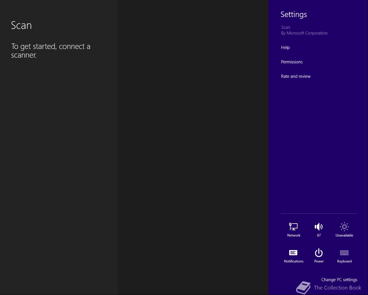Click the Keyboard icon

click(344, 253)
